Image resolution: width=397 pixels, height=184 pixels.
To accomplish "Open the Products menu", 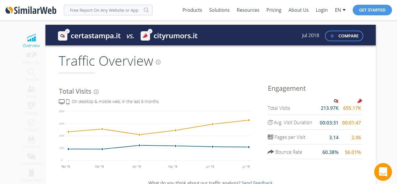I will pyautogui.click(x=192, y=10).
